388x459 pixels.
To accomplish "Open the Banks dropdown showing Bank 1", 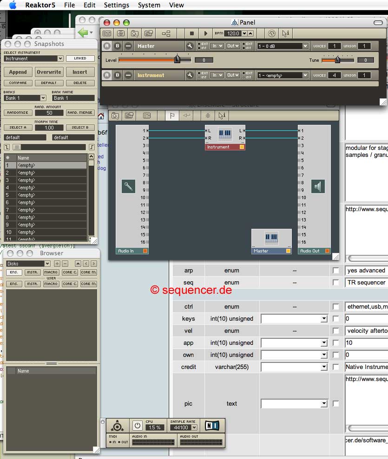I will (x=25, y=98).
